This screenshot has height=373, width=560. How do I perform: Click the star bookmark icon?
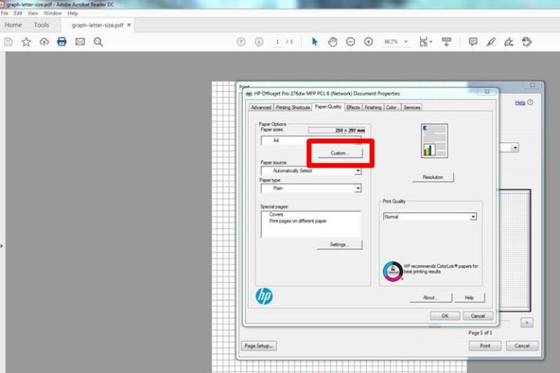(26, 42)
